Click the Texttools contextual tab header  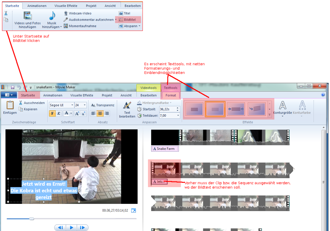tap(171, 88)
